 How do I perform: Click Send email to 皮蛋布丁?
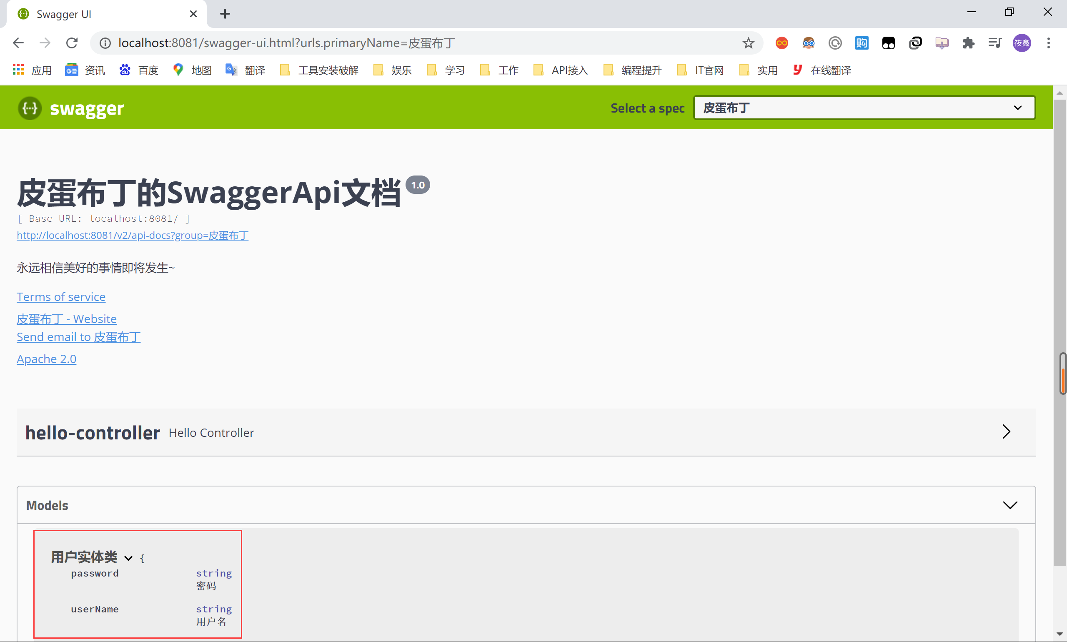(78, 336)
